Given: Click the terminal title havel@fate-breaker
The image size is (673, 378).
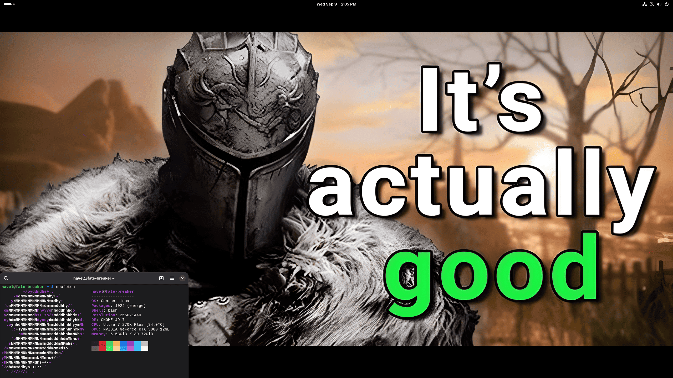Looking at the screenshot, I should coord(94,278).
